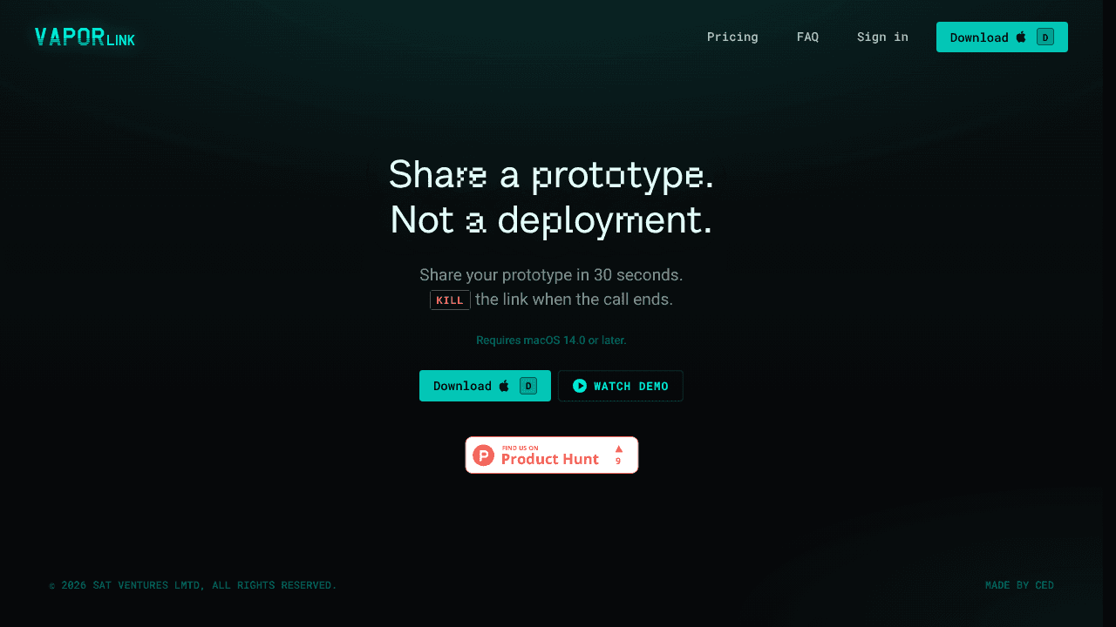Go to the FAQ section
1116x627 pixels.
click(807, 37)
